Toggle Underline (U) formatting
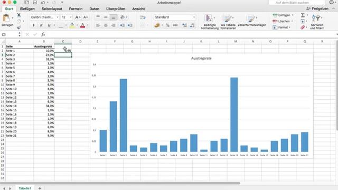The image size is (338, 190). coord(49,25)
